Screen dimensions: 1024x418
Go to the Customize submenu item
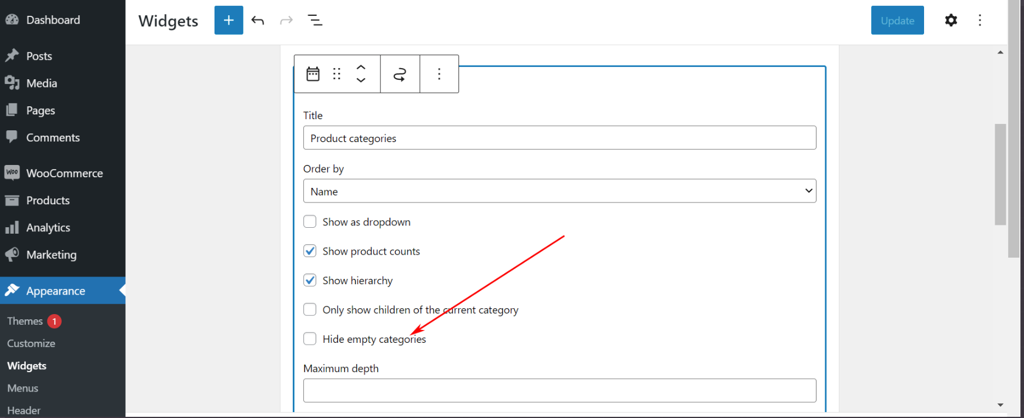tap(31, 343)
